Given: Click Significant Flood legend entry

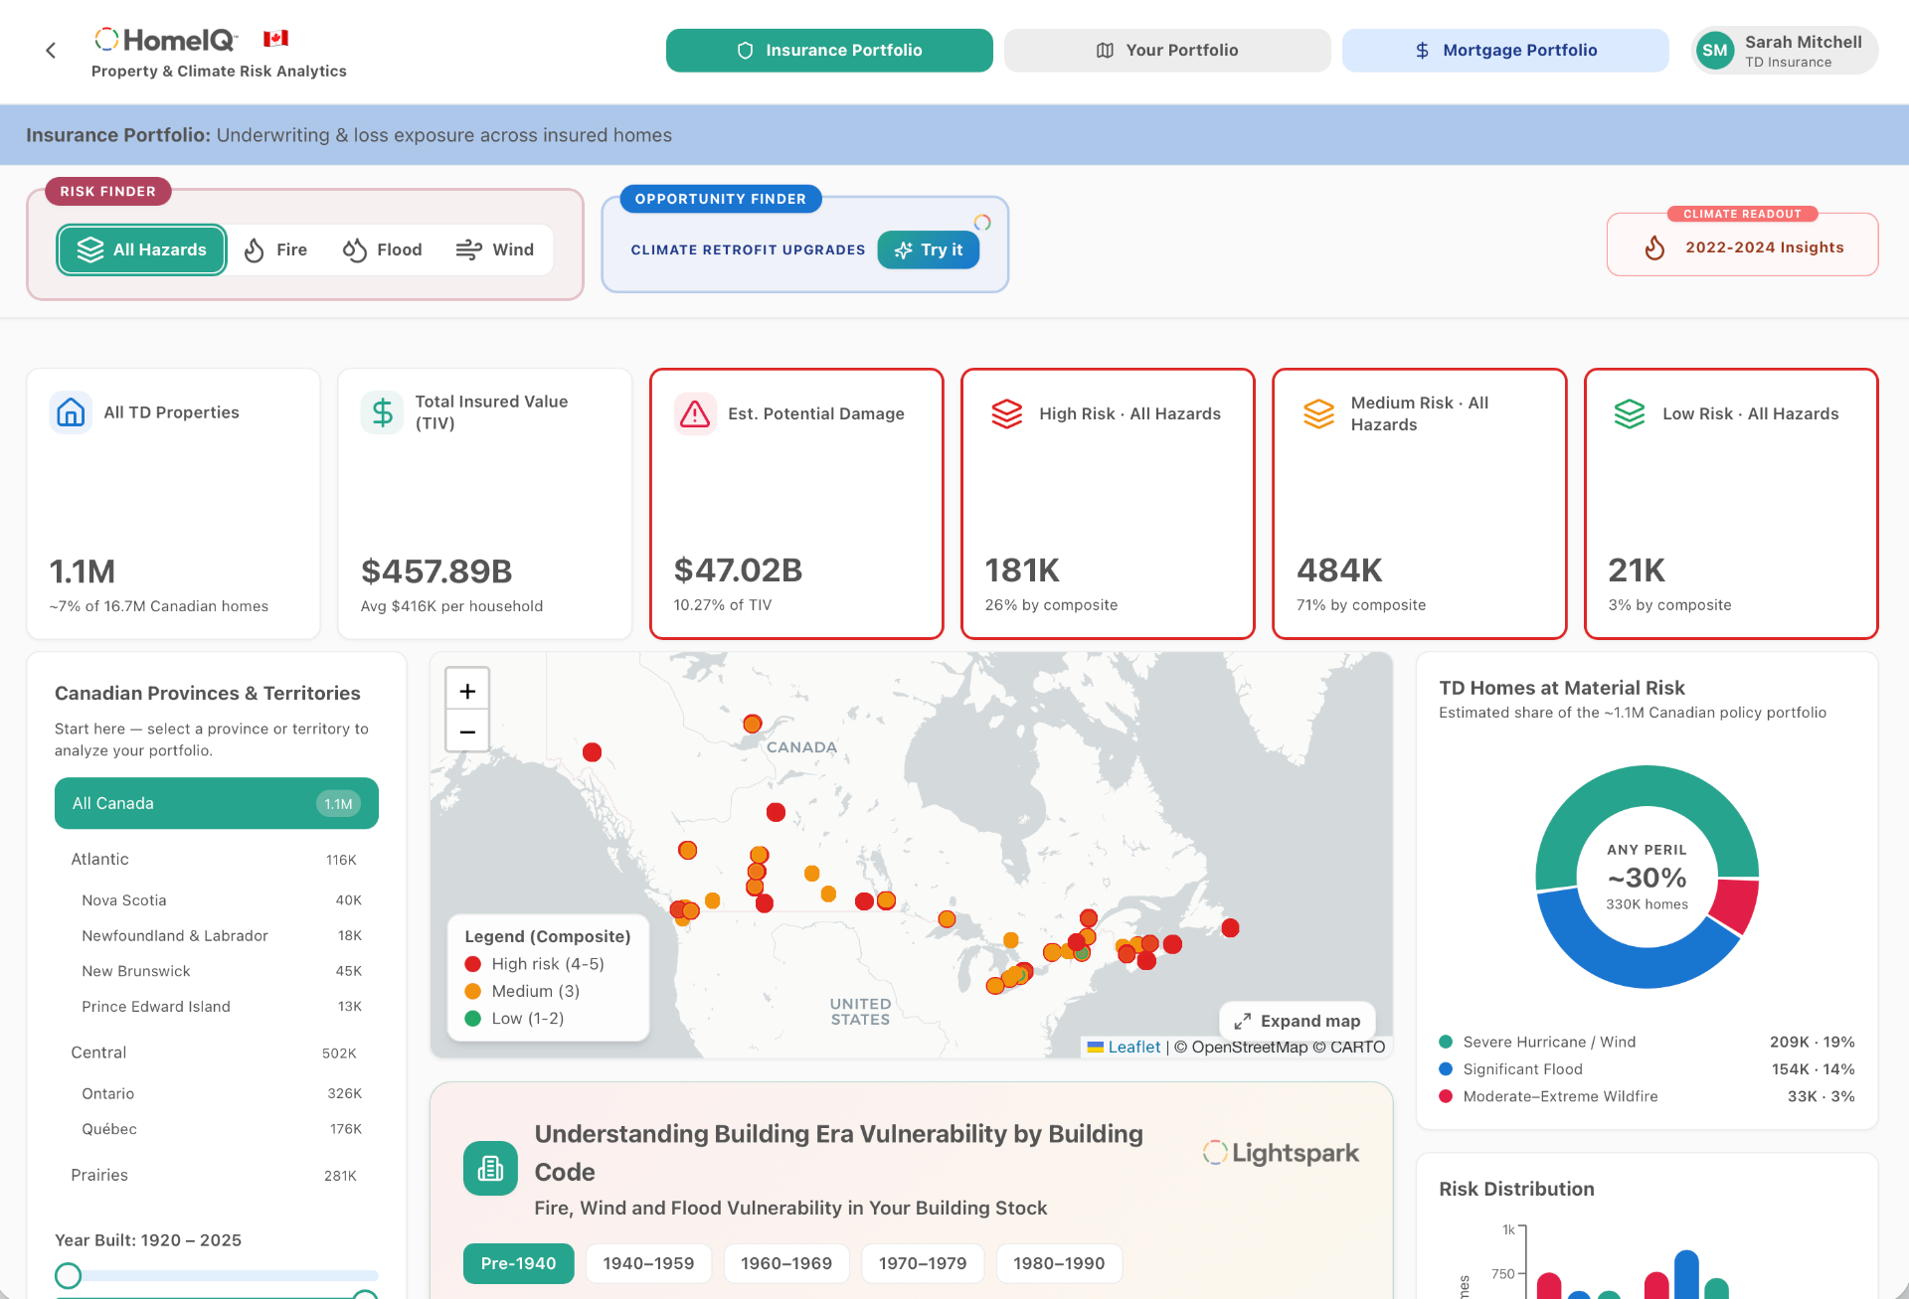Looking at the screenshot, I should click(1647, 1069).
